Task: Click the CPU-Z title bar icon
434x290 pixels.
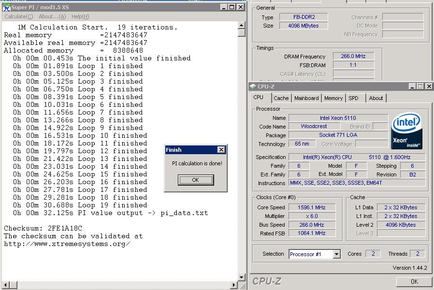Action: coord(253,87)
